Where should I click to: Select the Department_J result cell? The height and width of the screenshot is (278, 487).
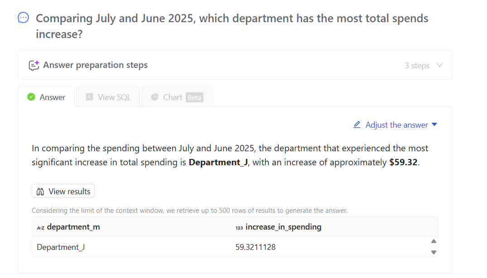click(61, 247)
